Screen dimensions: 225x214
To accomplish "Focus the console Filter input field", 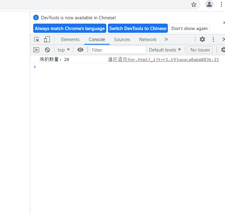I will [x=118, y=50].
